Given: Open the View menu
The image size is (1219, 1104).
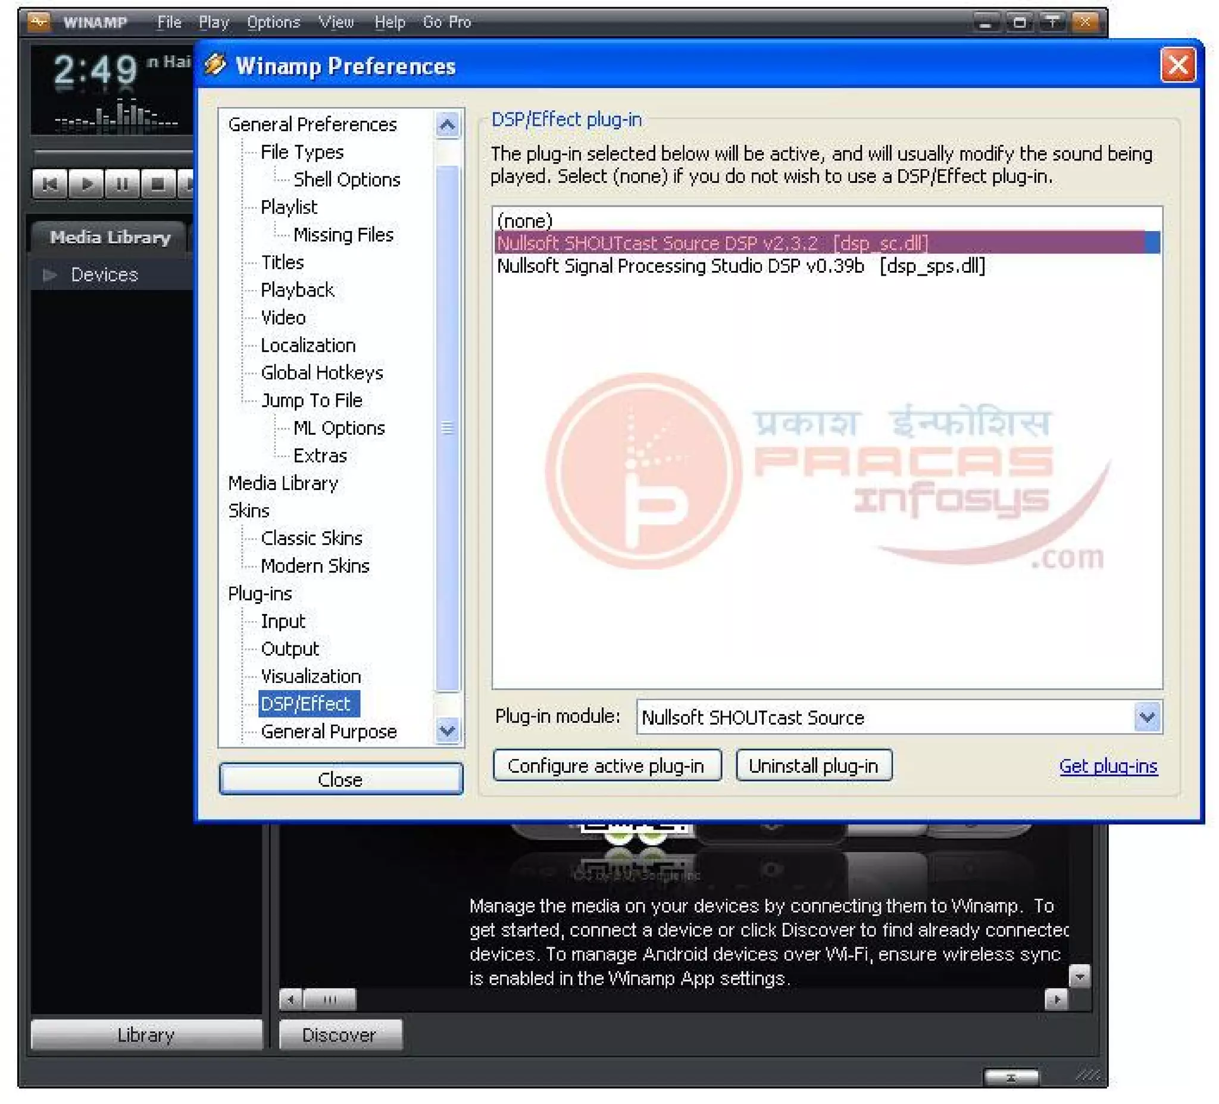Looking at the screenshot, I should click(x=336, y=23).
